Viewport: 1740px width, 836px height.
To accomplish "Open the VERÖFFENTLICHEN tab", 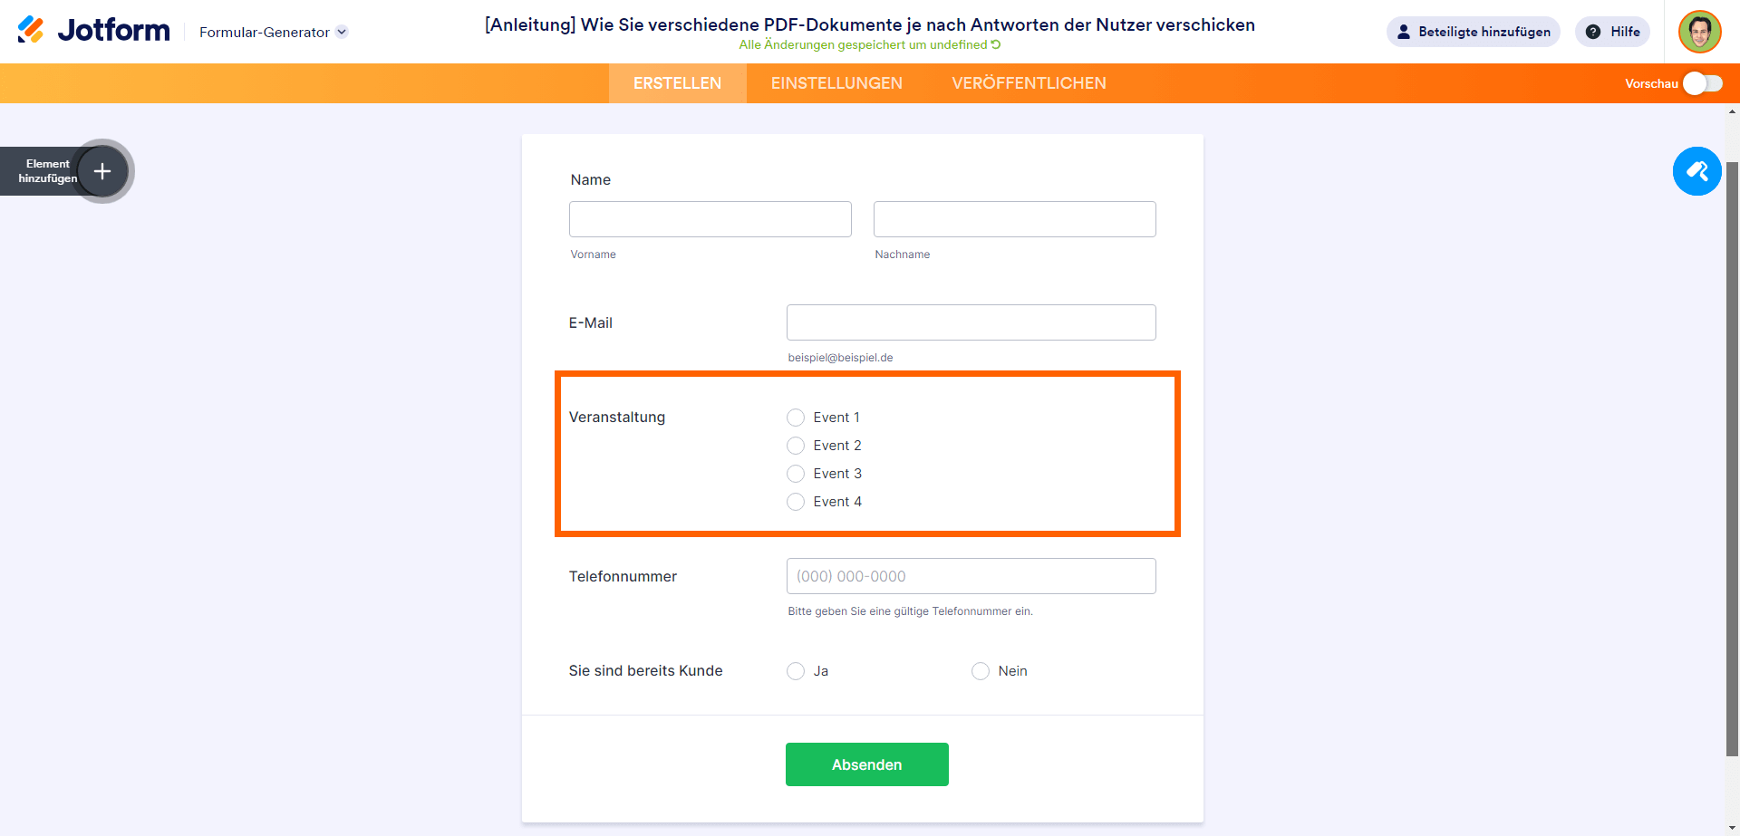I will coord(1029,82).
